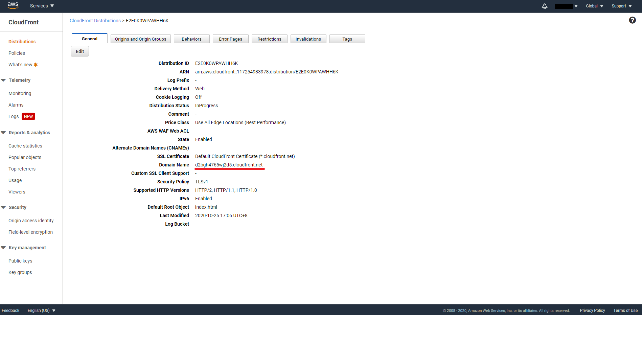The height and width of the screenshot is (341, 642).
Task: Open Key groups page
Action: click(x=20, y=272)
